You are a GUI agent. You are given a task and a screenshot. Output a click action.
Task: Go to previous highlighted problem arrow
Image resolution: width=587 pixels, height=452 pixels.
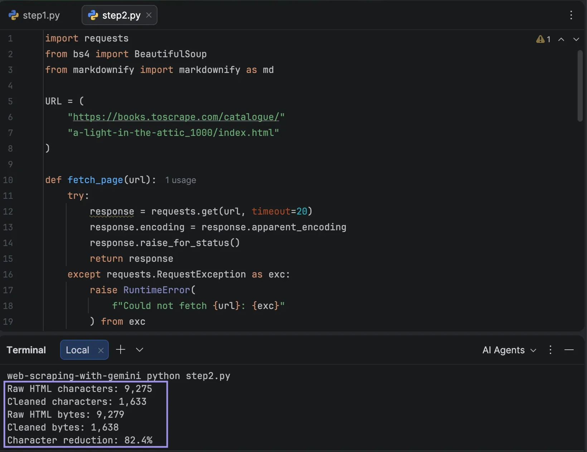(561, 39)
